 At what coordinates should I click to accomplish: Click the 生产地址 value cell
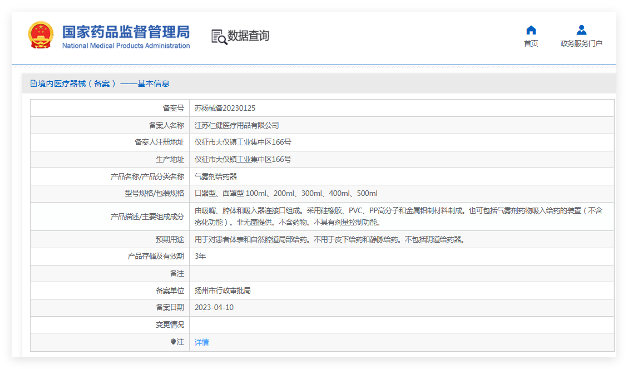pyautogui.click(x=402, y=160)
